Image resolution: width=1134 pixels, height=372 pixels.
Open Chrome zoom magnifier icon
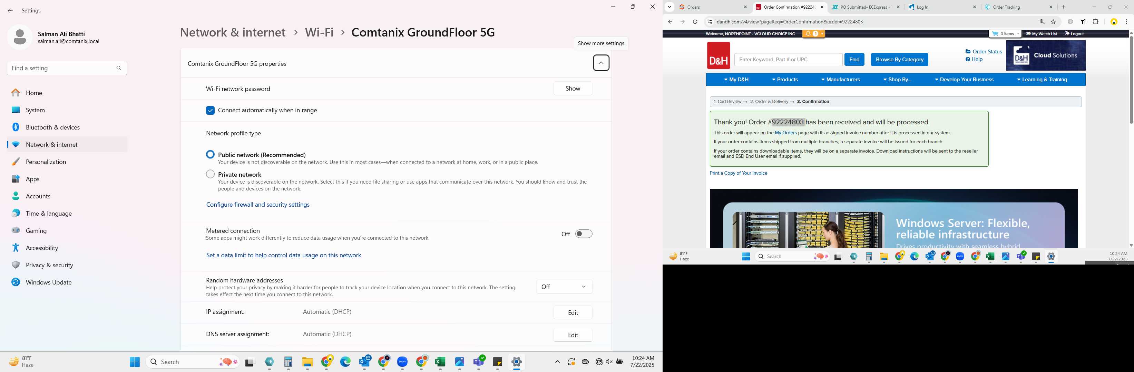pyautogui.click(x=1042, y=21)
